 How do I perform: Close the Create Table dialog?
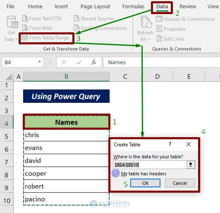click(188, 144)
